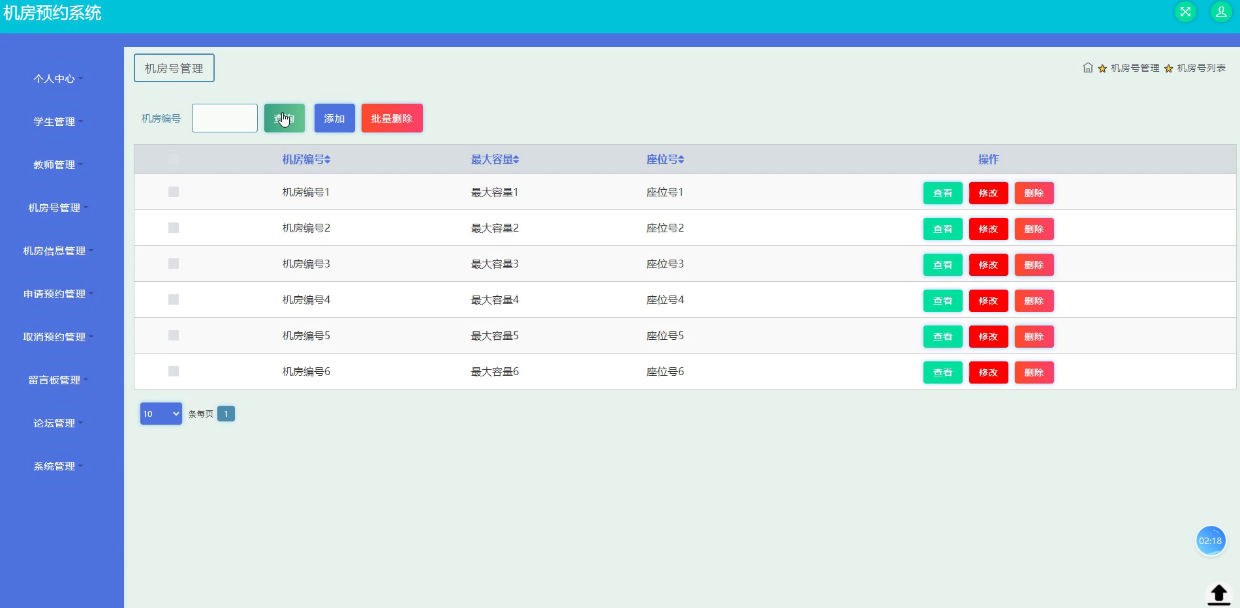This screenshot has width=1240, height=608.
Task: Delete the 机房编号3 row
Action: click(x=1034, y=265)
